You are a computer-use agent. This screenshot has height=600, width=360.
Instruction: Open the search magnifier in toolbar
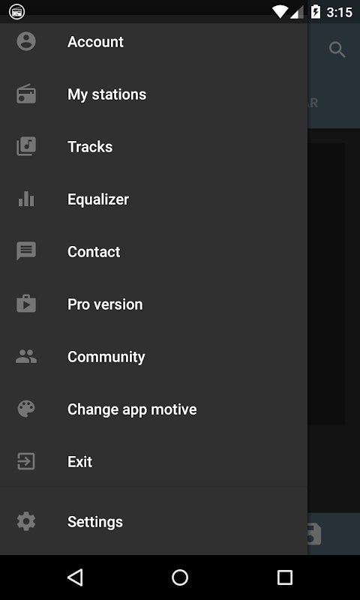[x=337, y=50]
